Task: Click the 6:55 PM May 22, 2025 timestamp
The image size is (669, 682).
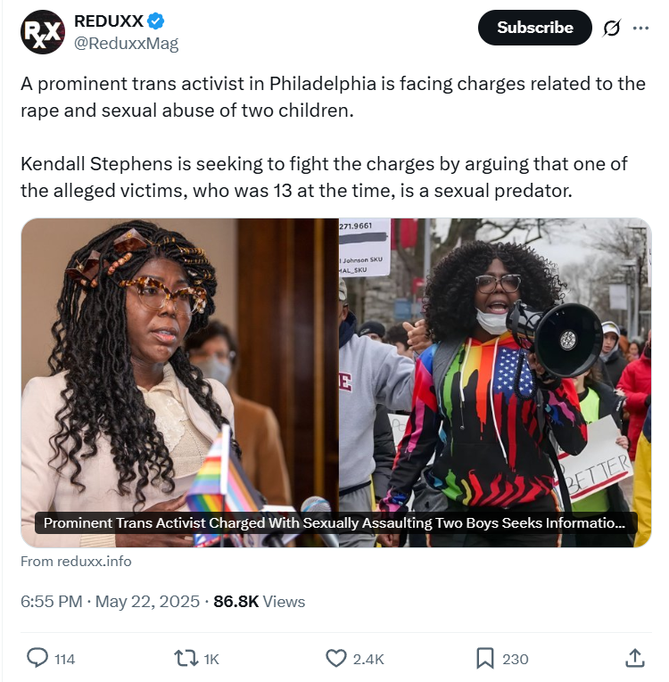Action: tap(110, 602)
